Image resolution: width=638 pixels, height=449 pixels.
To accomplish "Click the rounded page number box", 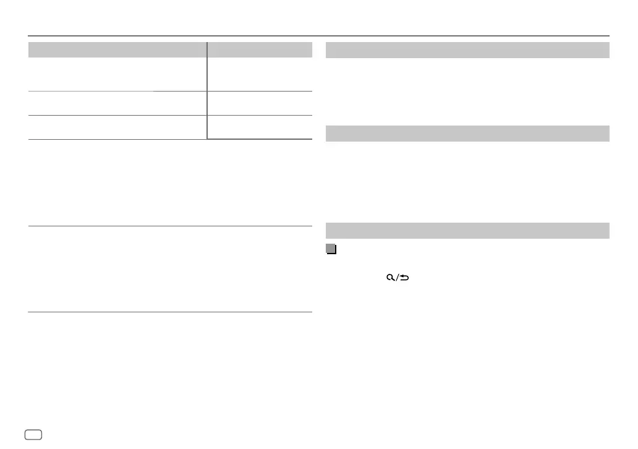I will (33, 434).
